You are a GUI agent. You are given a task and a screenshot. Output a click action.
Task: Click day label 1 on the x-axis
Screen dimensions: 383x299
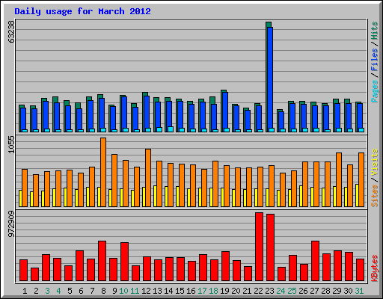pyautogui.click(x=25, y=291)
